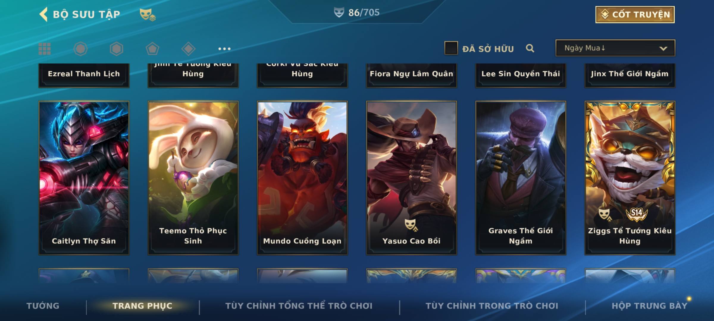Switch to the Tướng tab

[43, 306]
